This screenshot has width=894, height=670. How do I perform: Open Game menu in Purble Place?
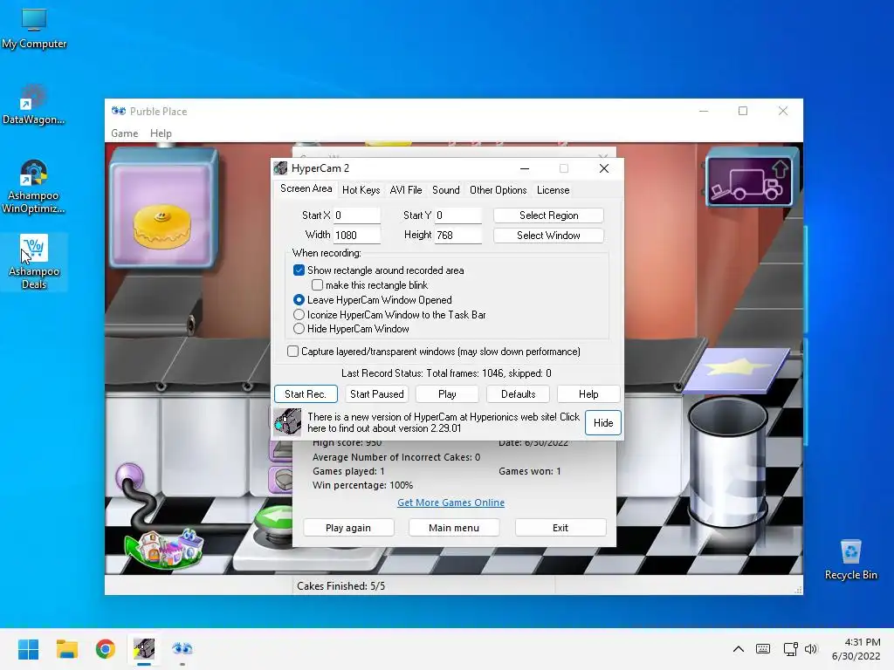click(124, 133)
